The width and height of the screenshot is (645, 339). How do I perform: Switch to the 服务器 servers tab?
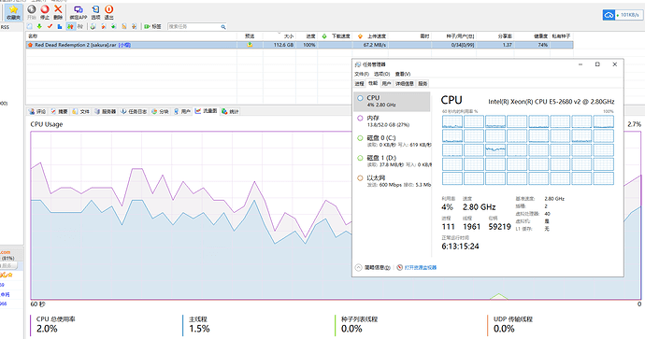(106, 111)
